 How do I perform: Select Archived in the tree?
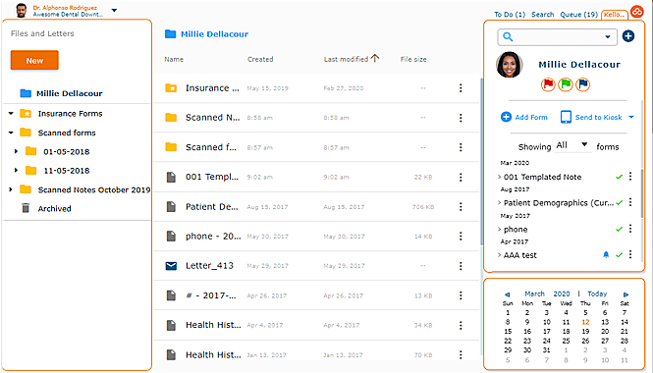pyautogui.click(x=54, y=208)
